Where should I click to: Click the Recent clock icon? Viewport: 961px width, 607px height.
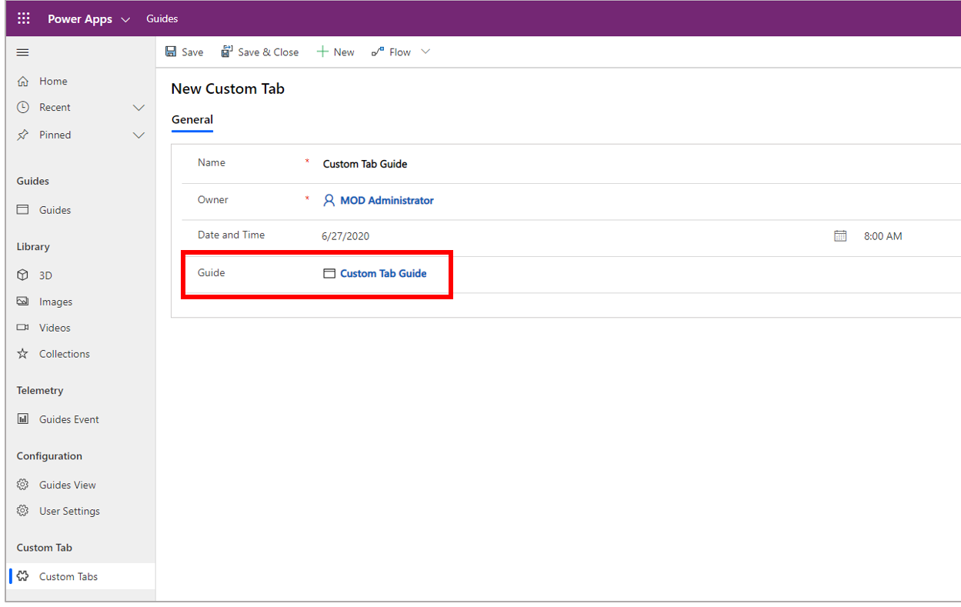pyautogui.click(x=23, y=107)
